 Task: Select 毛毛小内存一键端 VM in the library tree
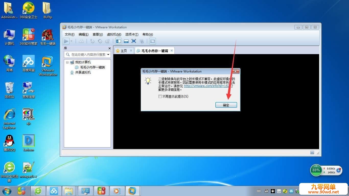tap(92, 67)
